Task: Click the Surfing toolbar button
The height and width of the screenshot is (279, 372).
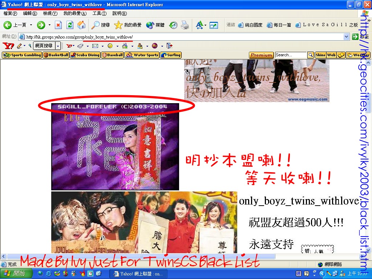Action: (171, 55)
